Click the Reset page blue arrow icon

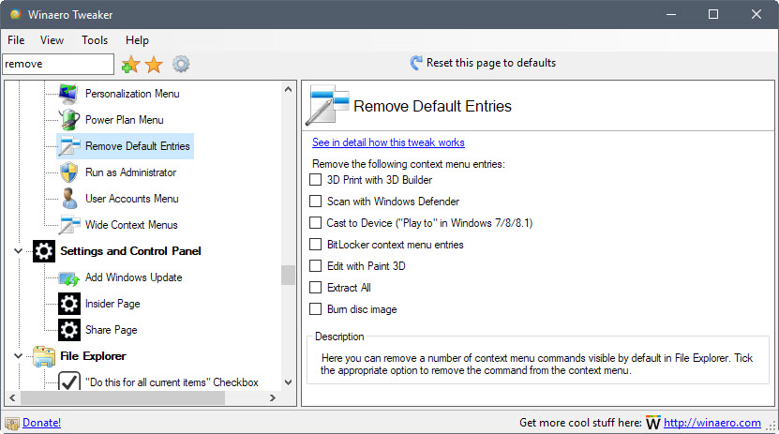tap(416, 63)
